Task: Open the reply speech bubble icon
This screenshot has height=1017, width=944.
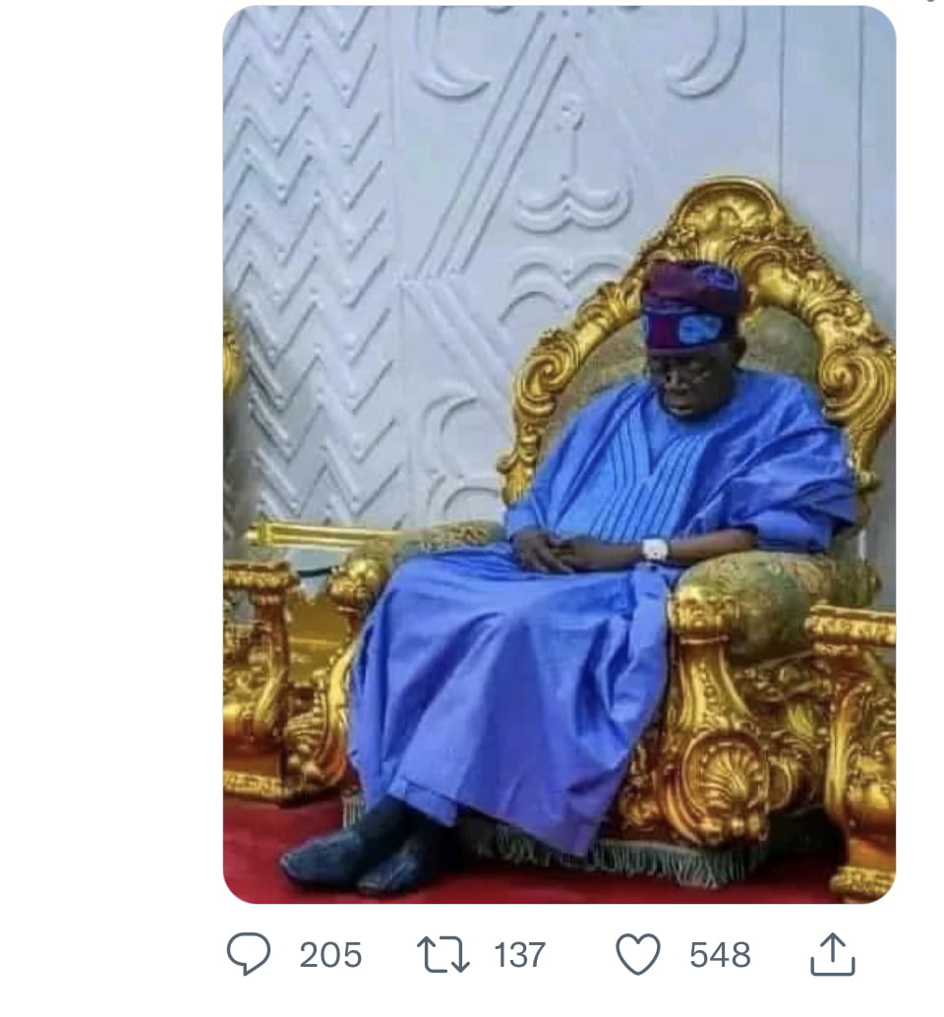Action: pyautogui.click(x=249, y=953)
